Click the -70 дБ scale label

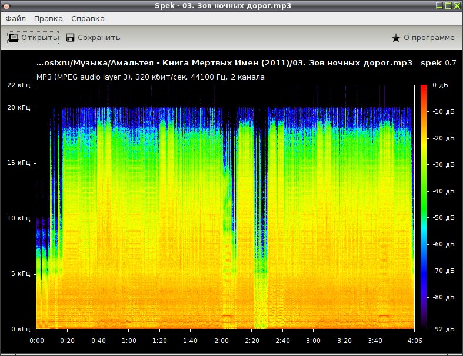pos(443,271)
